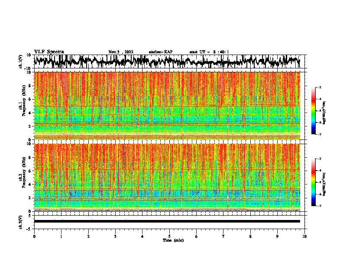
Task: Click the ch.2 spectrogram color scale bar
Action: coord(314,182)
